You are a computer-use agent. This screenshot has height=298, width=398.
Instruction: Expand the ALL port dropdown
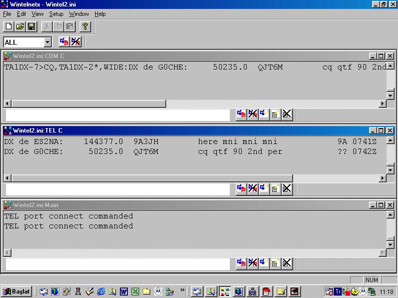[x=47, y=42]
